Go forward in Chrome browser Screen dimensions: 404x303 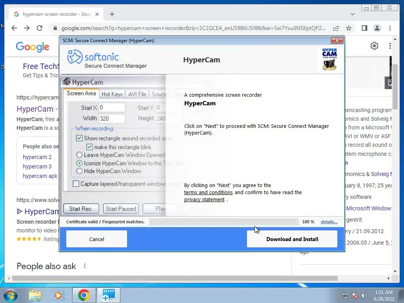point(27,28)
